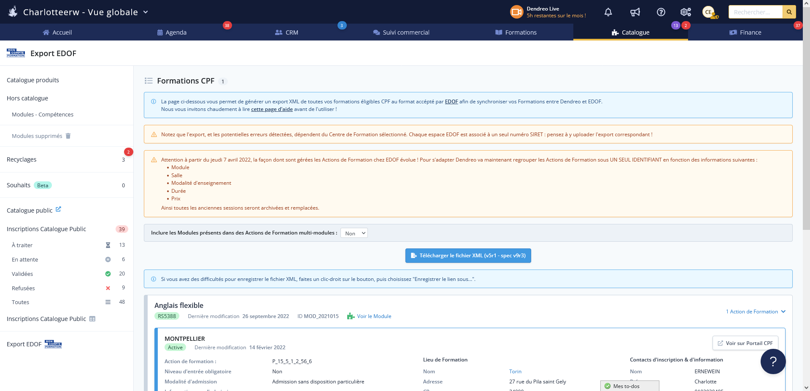Click Télécharger le fichier XML button

click(x=467, y=255)
